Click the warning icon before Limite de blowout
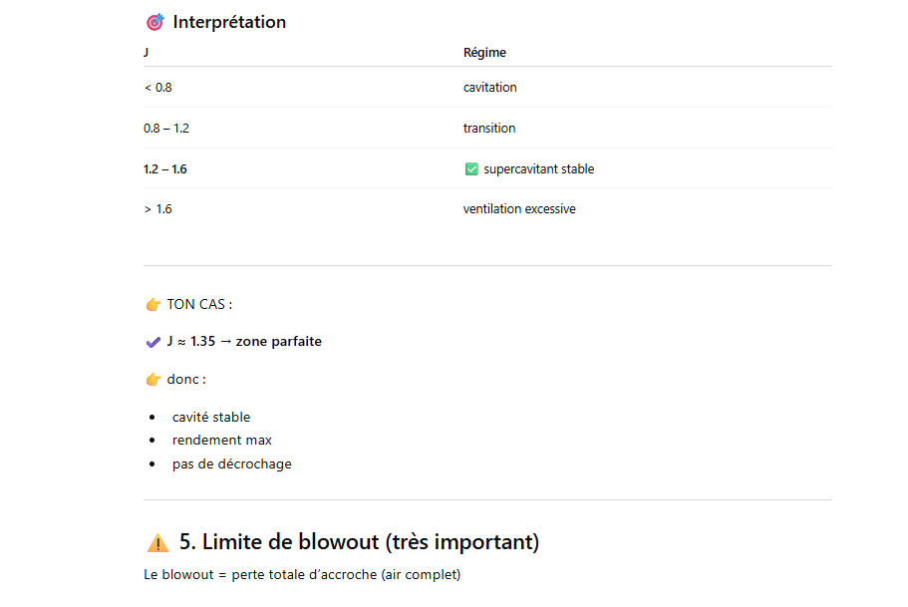Image resolution: width=908 pixels, height=607 pixels. 157,543
